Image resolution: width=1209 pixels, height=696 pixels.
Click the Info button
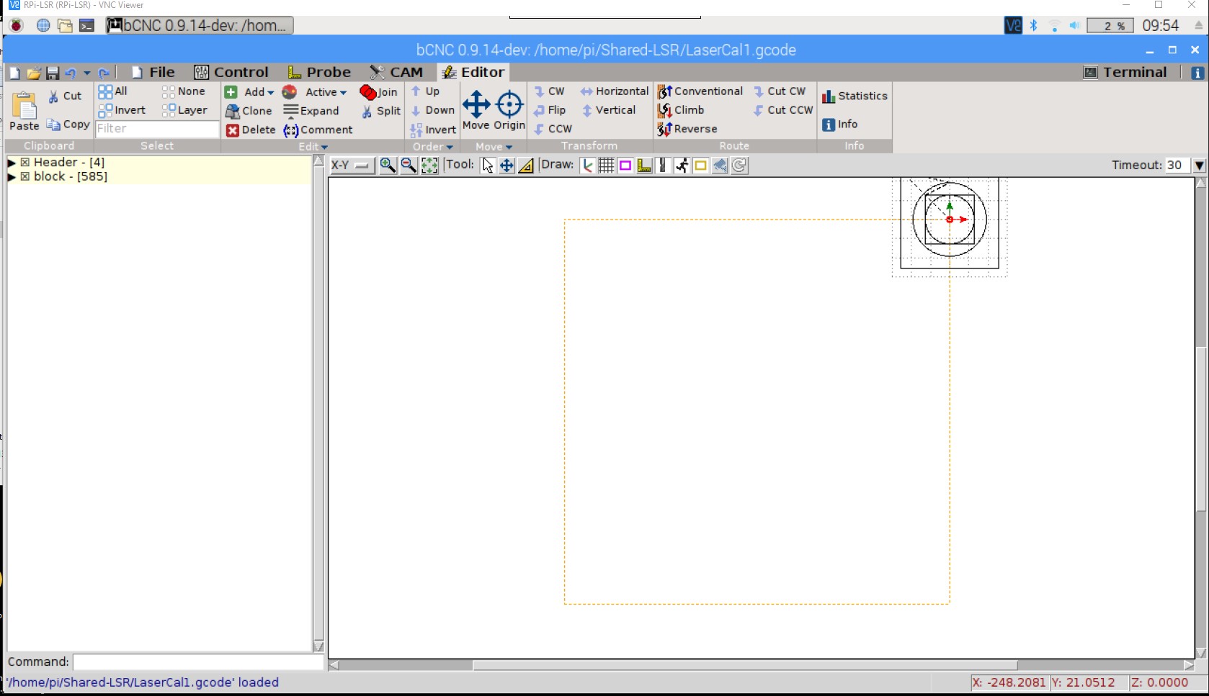840,125
